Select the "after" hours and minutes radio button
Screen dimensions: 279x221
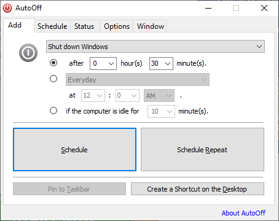click(x=53, y=63)
